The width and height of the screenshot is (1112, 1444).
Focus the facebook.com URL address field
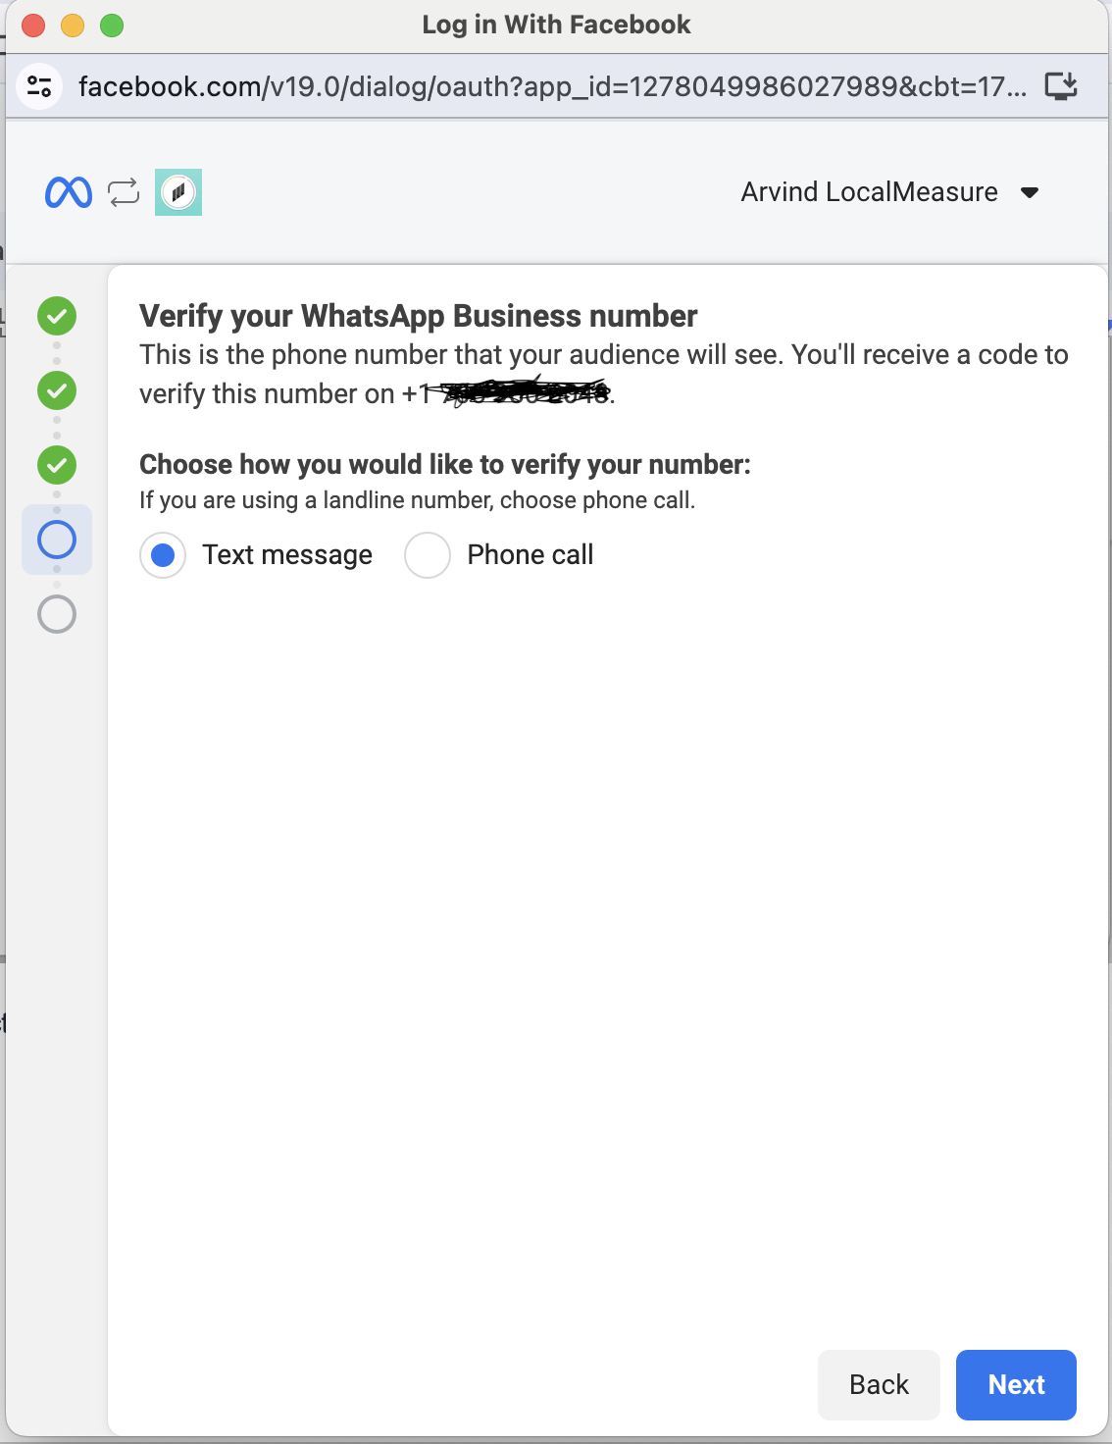(549, 86)
